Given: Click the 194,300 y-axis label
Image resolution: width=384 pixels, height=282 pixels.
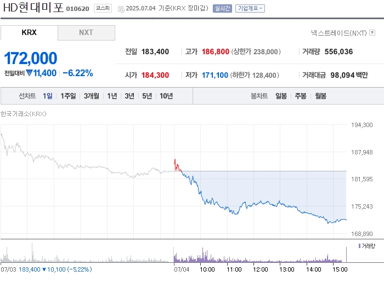Looking at the screenshot, I should 362,125.
